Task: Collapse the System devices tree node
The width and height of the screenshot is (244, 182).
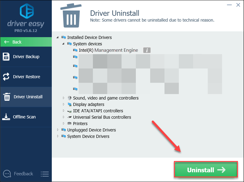Action: tap(63, 44)
